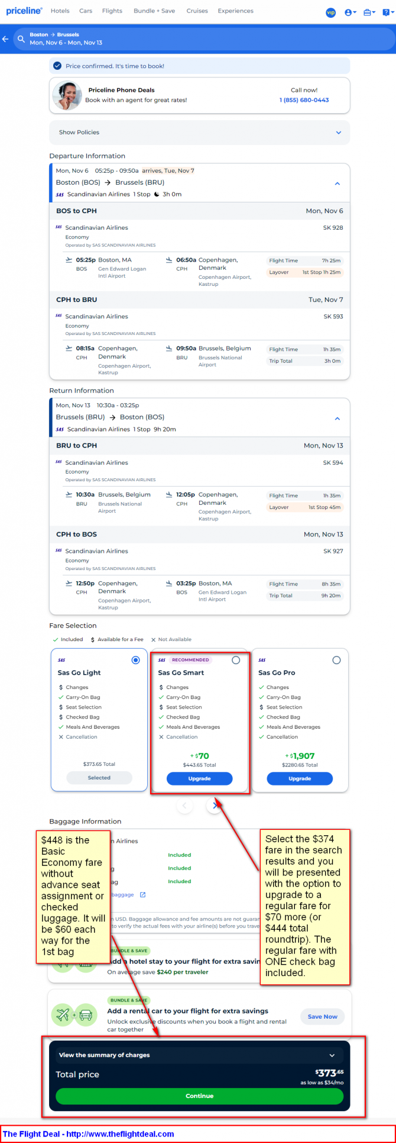Image resolution: width=396 pixels, height=1143 pixels.
Task: Click the '1st Stop 45m' layover
Action: tap(324, 507)
